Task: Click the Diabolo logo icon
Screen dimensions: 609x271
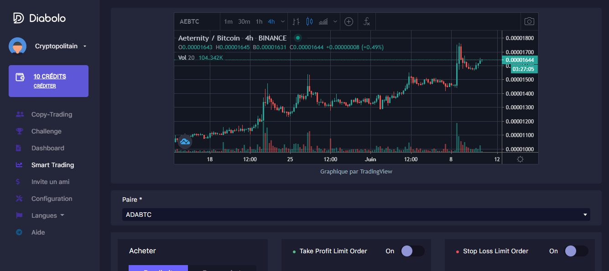Action: pos(18,18)
